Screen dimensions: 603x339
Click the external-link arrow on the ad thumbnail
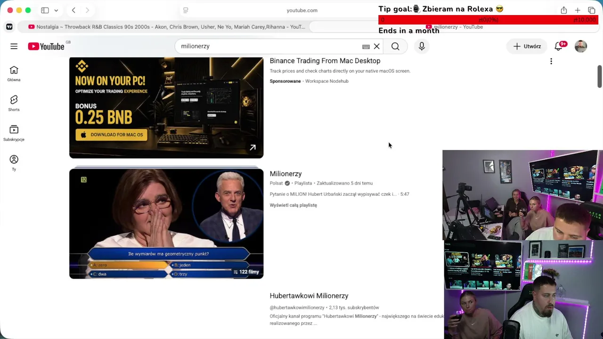[253, 148]
